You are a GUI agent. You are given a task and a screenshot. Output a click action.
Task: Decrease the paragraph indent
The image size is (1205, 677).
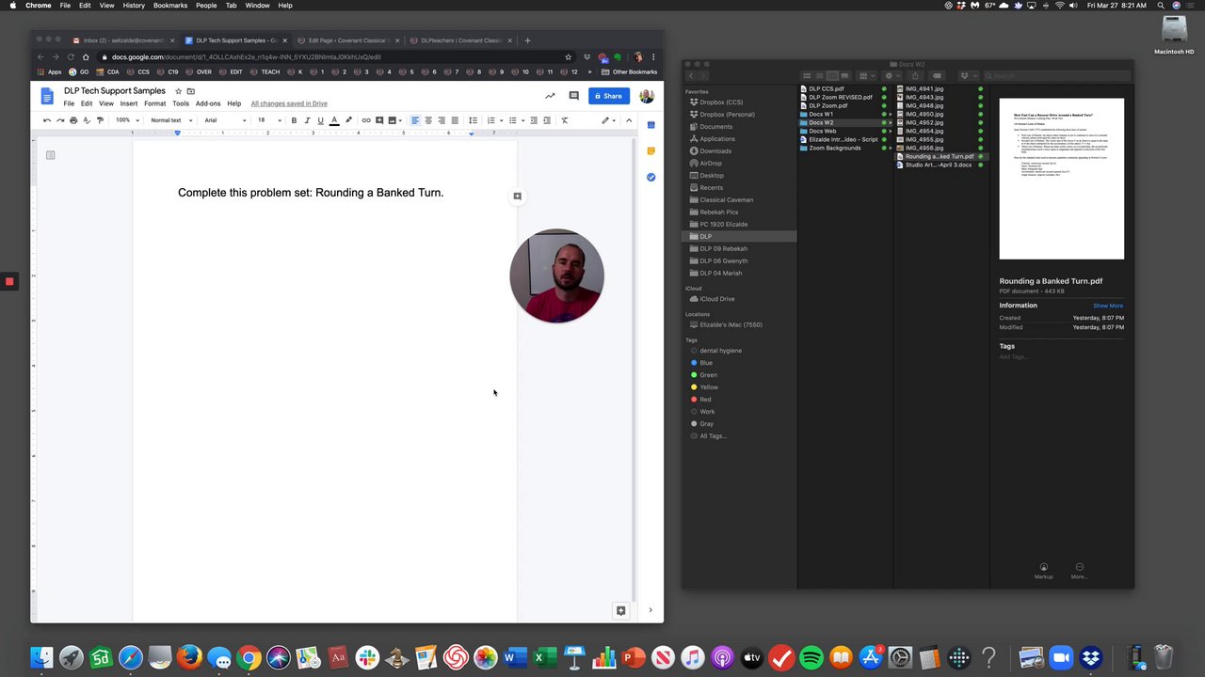(x=534, y=120)
